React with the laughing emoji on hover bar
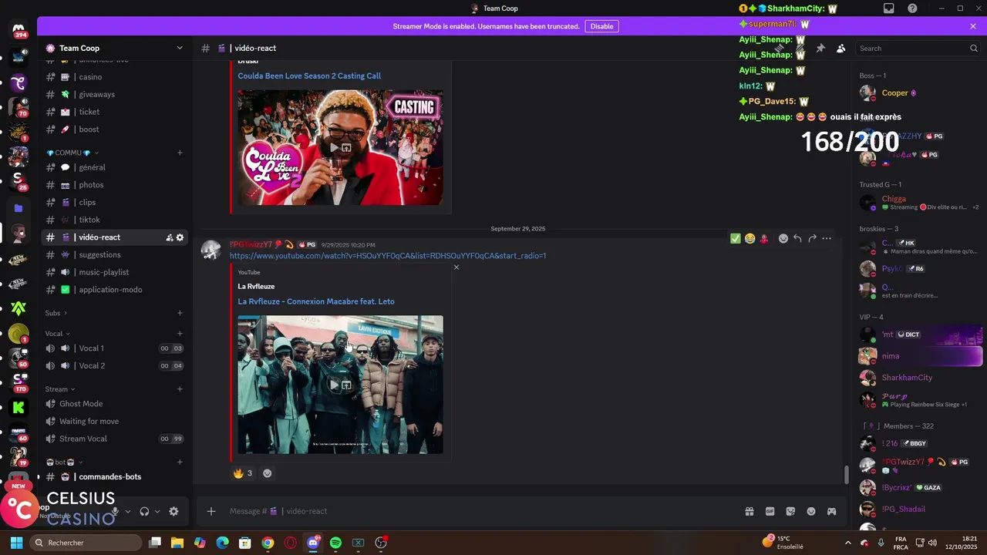987x555 pixels. click(750, 239)
